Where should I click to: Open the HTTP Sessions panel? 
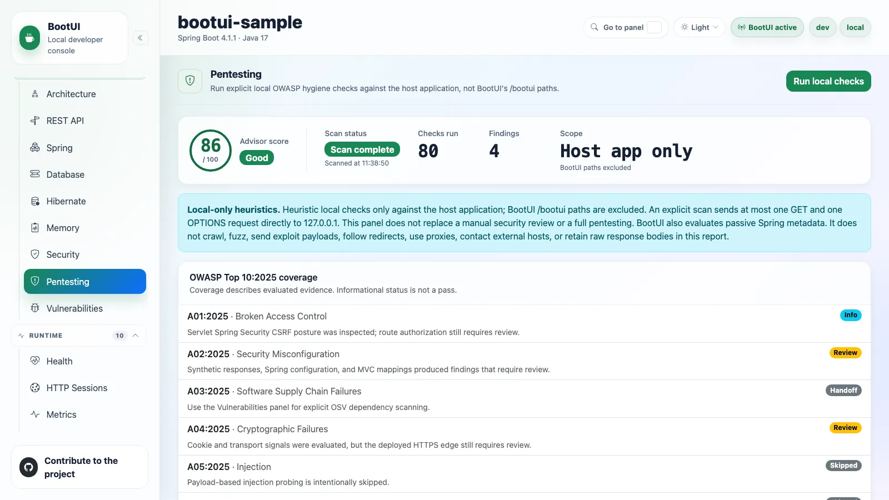(85, 388)
